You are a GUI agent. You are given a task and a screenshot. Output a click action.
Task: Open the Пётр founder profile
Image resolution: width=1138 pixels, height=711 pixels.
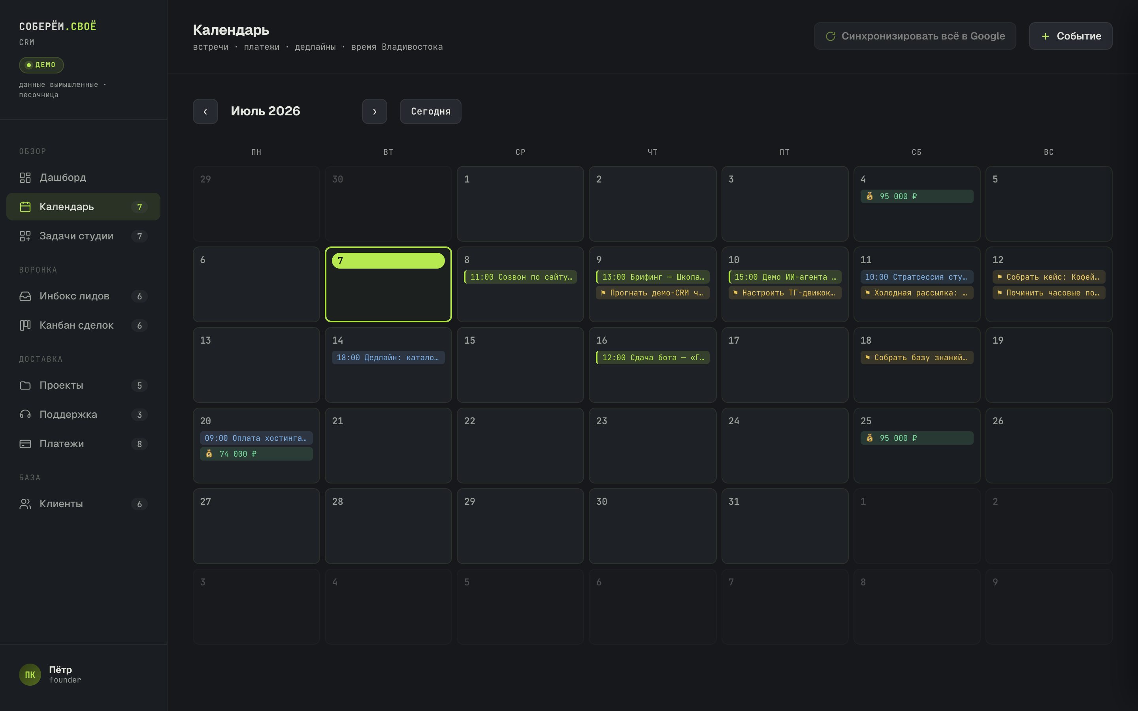pyautogui.click(x=50, y=675)
